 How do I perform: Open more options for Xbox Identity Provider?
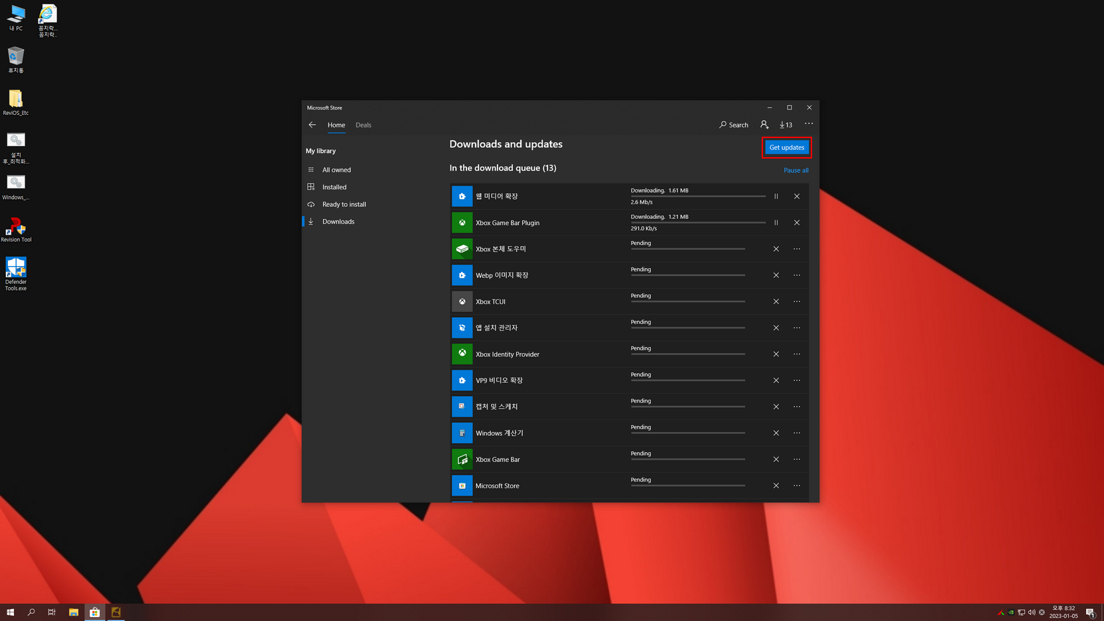click(x=797, y=354)
